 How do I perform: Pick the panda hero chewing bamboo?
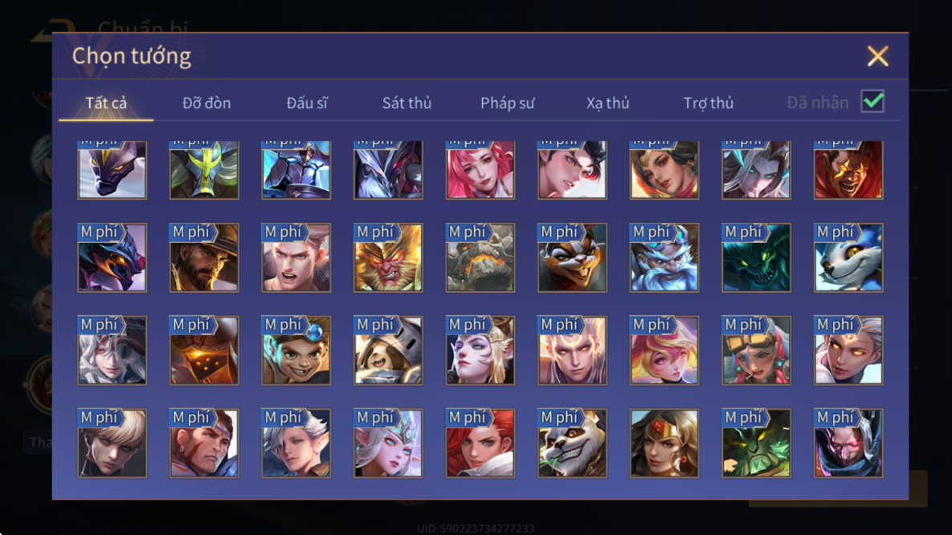[x=572, y=443]
